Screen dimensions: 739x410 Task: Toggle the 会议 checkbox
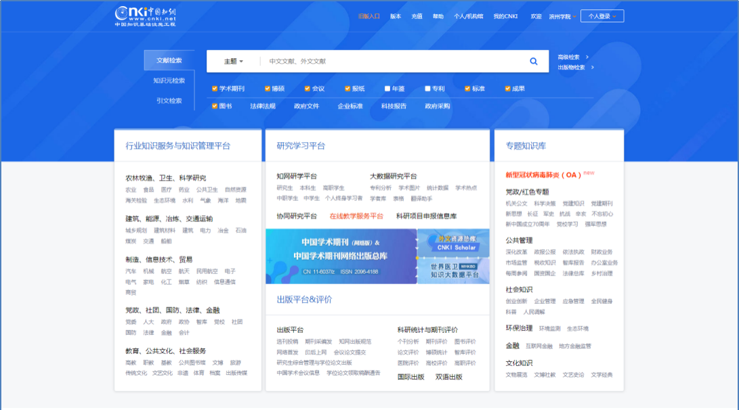click(x=308, y=89)
